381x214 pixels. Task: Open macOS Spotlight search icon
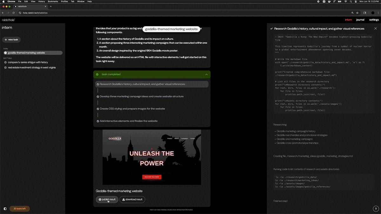click(351, 2)
